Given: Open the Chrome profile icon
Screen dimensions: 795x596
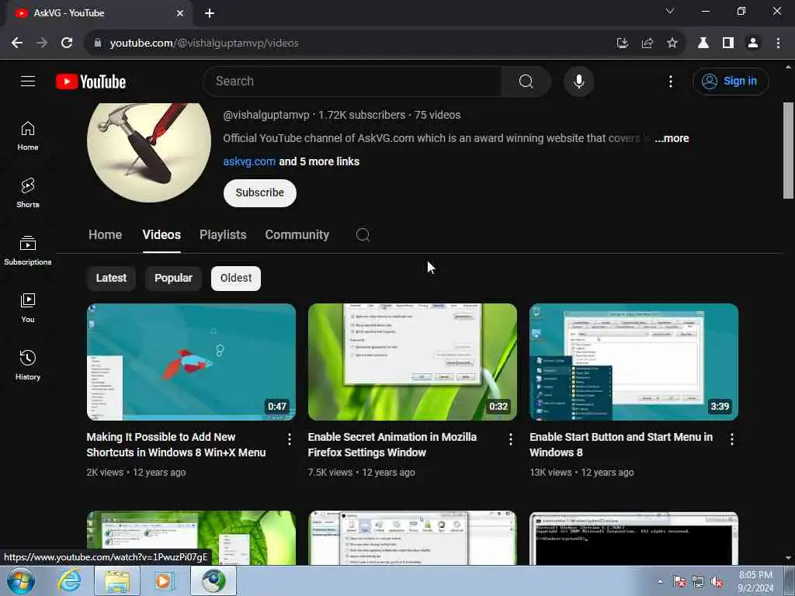Looking at the screenshot, I should (x=753, y=43).
